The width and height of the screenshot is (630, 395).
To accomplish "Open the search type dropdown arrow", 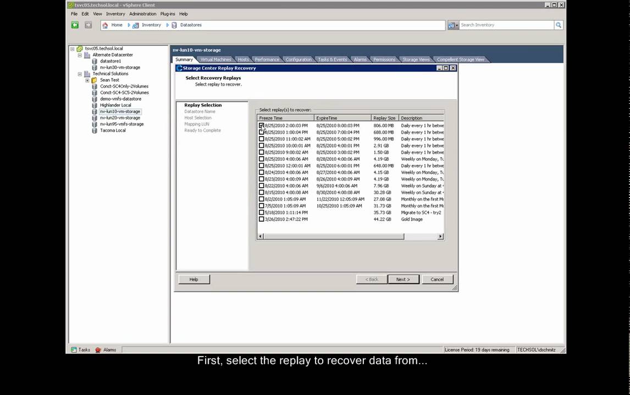I will tap(457, 25).
